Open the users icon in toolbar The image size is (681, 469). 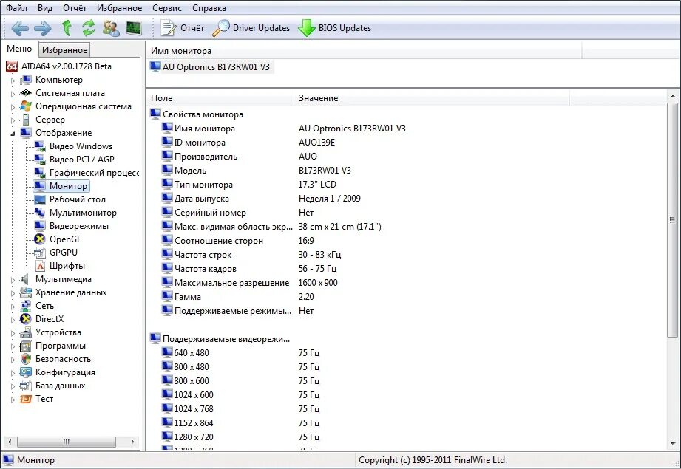click(111, 28)
